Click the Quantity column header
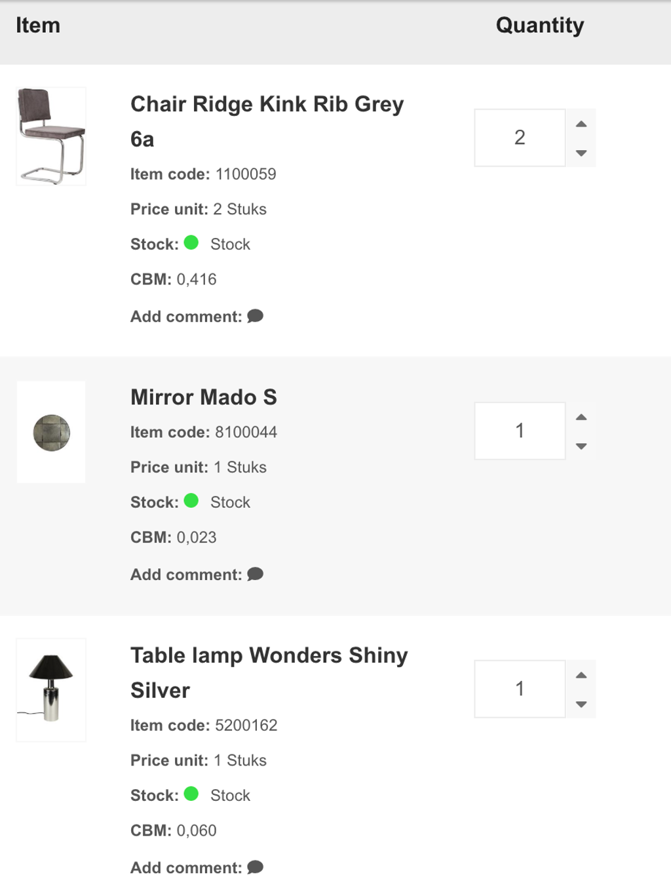 [539, 26]
